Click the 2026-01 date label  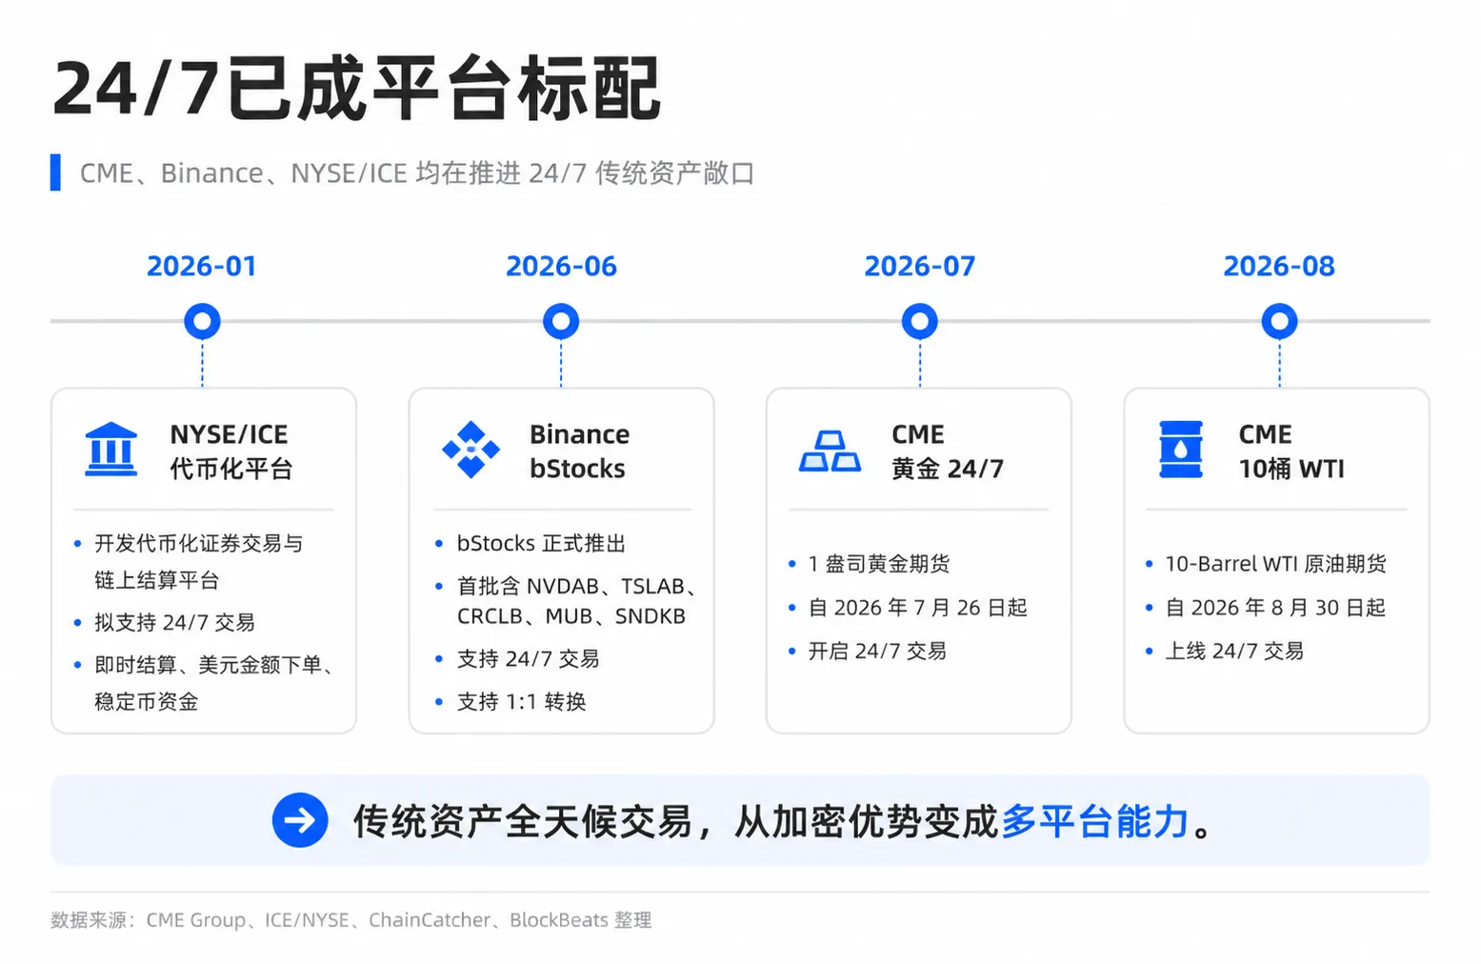202,266
